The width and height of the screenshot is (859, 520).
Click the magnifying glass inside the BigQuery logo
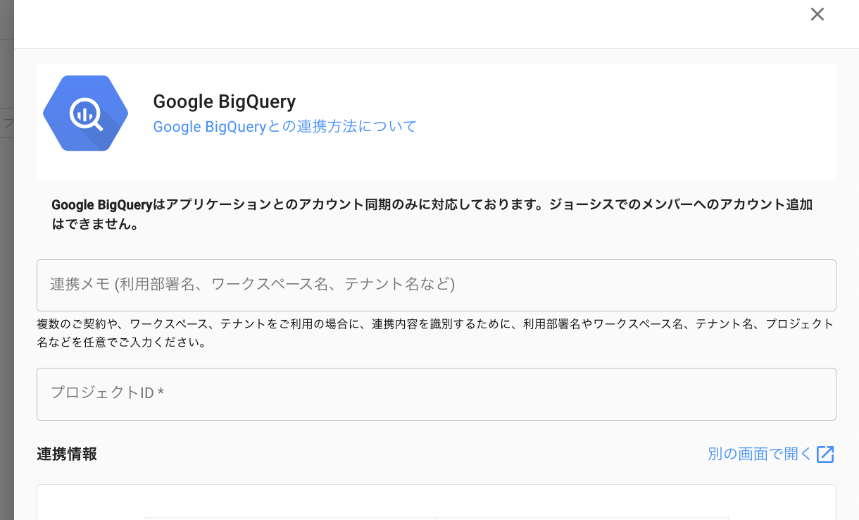(86, 115)
